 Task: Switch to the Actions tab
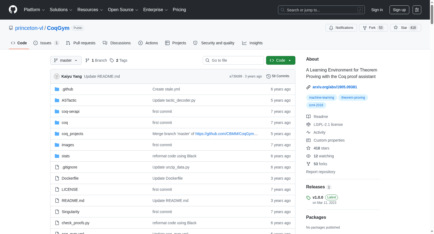click(x=148, y=43)
